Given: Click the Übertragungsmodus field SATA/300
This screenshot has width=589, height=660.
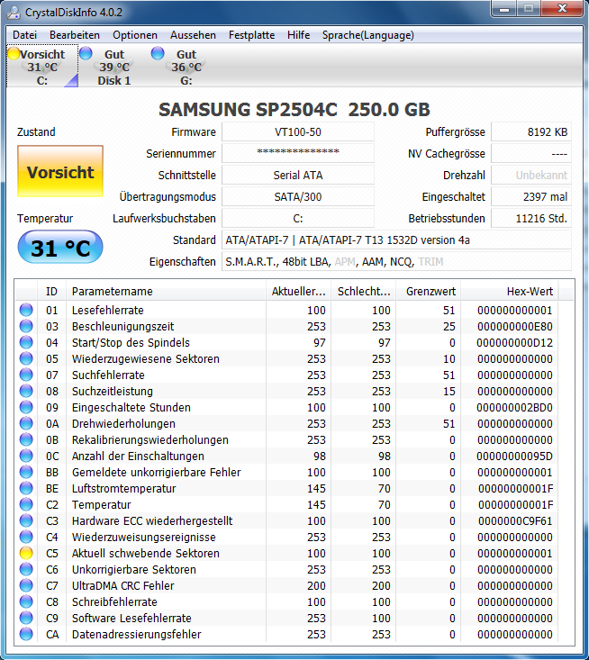Looking at the screenshot, I should [x=298, y=196].
